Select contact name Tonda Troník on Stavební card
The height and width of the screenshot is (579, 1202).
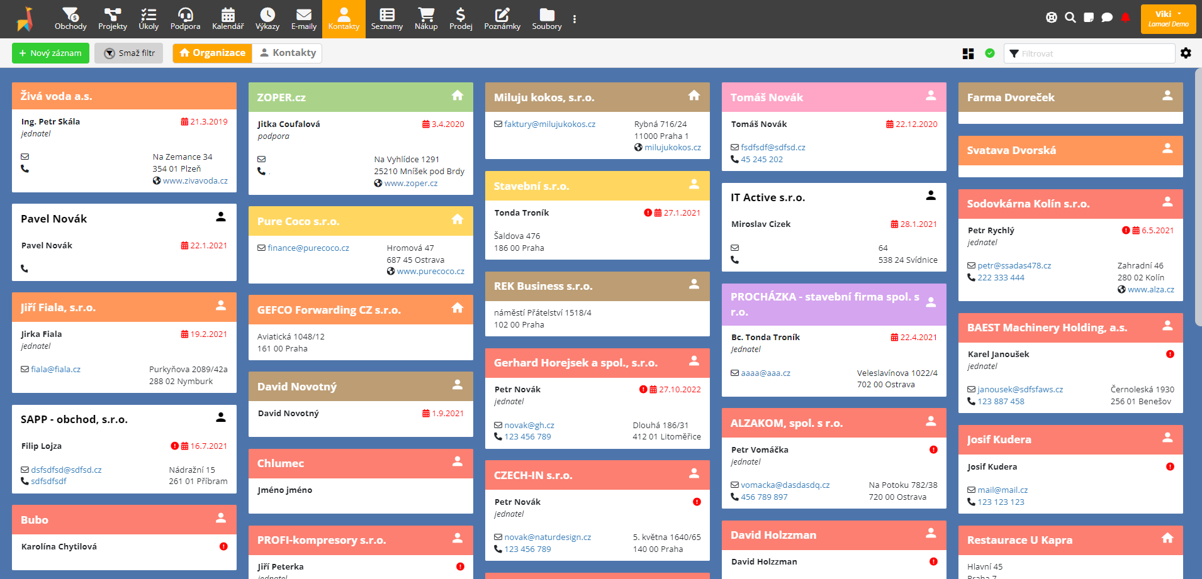click(522, 212)
